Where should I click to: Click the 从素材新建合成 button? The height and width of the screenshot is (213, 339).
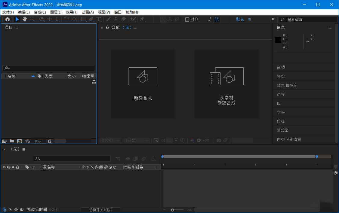(x=227, y=84)
